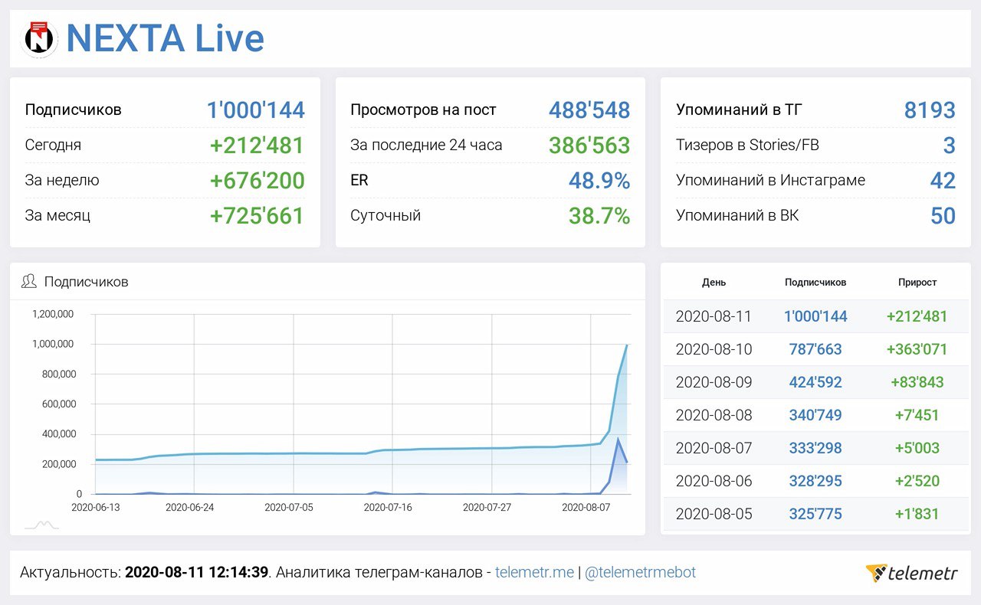Click last 24 hours views 386'563
The height and width of the screenshot is (605, 981).
589,145
